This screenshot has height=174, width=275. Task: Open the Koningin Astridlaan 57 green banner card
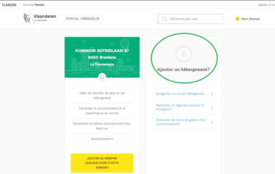point(102,57)
